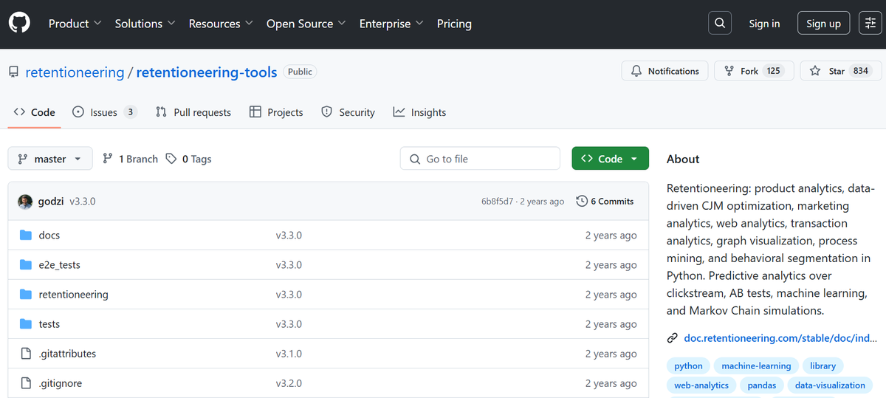
Task: Open the .gitattributes file name
Action: pyautogui.click(x=67, y=354)
